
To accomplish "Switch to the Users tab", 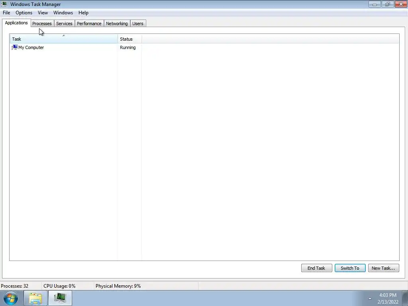I will 137,24.
